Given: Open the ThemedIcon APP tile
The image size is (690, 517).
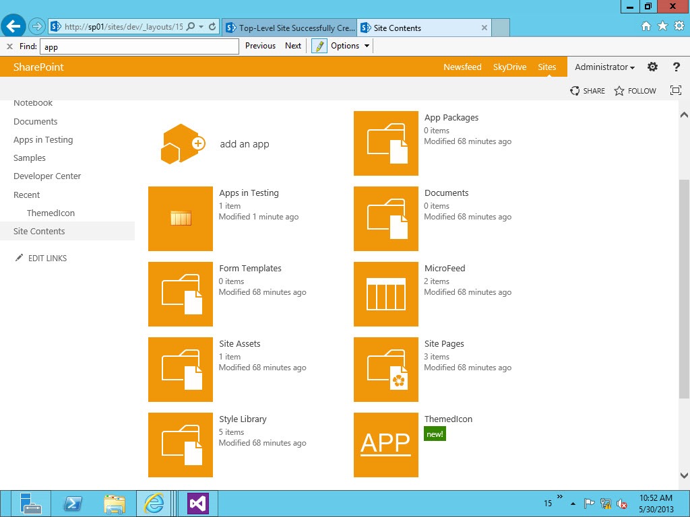Looking at the screenshot, I should click(x=385, y=444).
